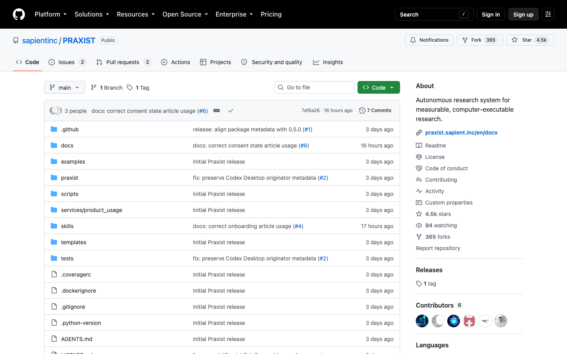Click the Notifications button
Viewport: 567px width, 354px height.
429,40
